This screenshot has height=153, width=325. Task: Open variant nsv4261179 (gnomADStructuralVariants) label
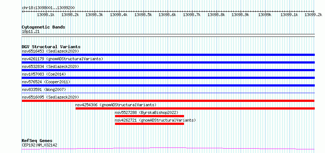pos(62,59)
